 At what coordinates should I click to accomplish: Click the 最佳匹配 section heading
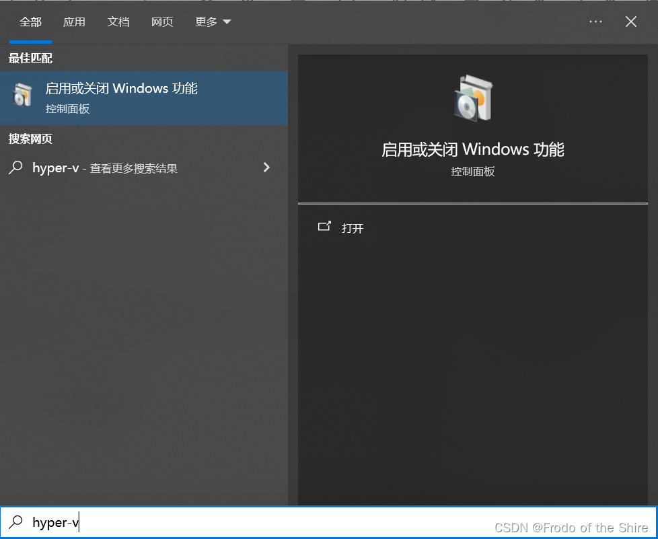pyautogui.click(x=30, y=59)
